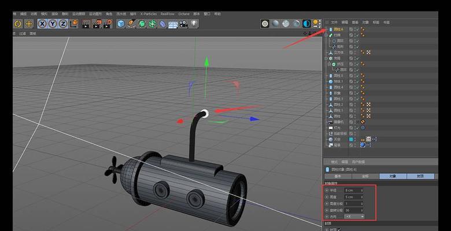Click the stepper arrows of 高度分段 field
Image resolution: width=451 pixels, height=231 pixels.
point(361,204)
